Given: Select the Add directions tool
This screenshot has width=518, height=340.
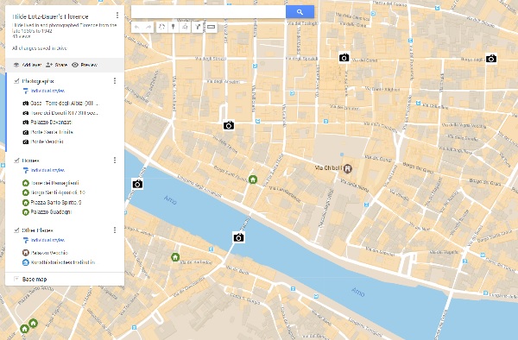Looking at the screenshot, I should [x=197, y=27].
